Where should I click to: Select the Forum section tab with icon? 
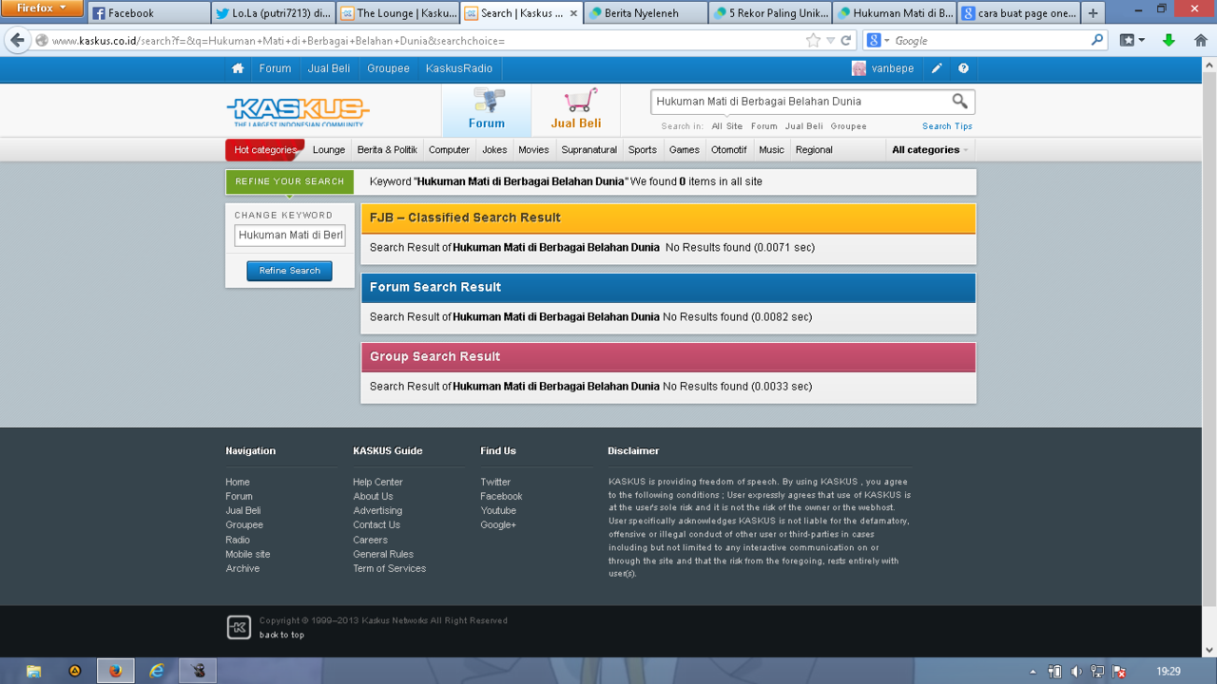(487, 110)
